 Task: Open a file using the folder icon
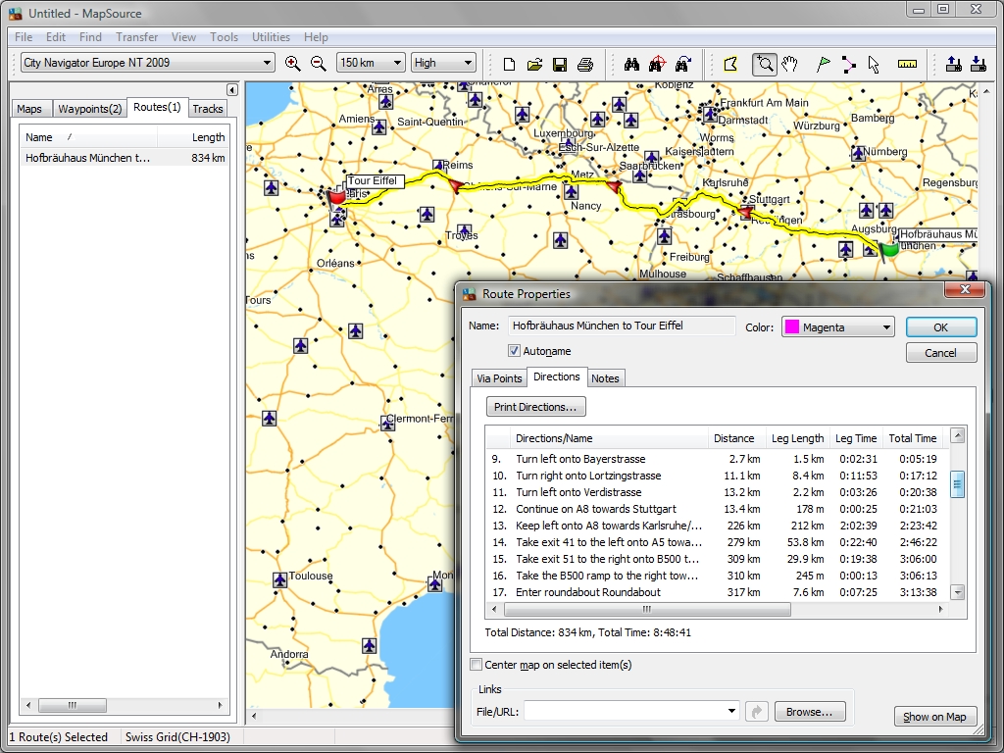click(x=534, y=64)
